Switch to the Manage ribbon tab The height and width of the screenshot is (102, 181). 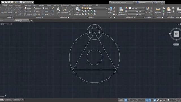pyautogui.click(x=42, y=5)
